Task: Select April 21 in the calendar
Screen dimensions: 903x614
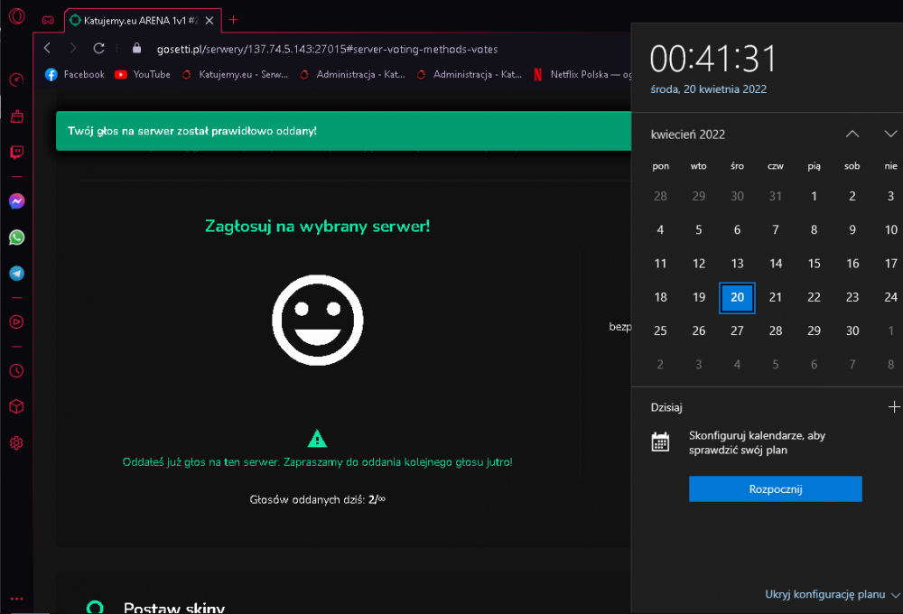Action: [x=775, y=297]
